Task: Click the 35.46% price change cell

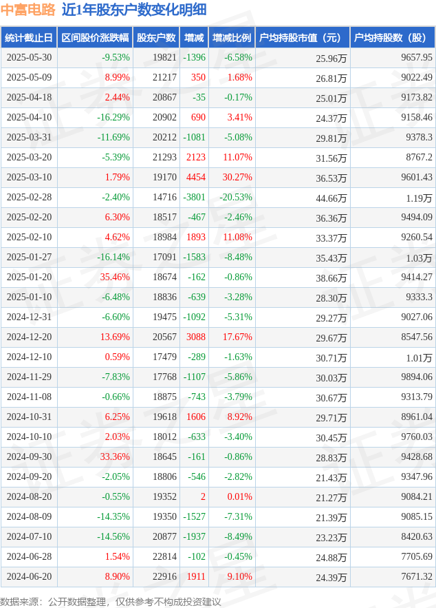Action: pyautogui.click(x=115, y=277)
